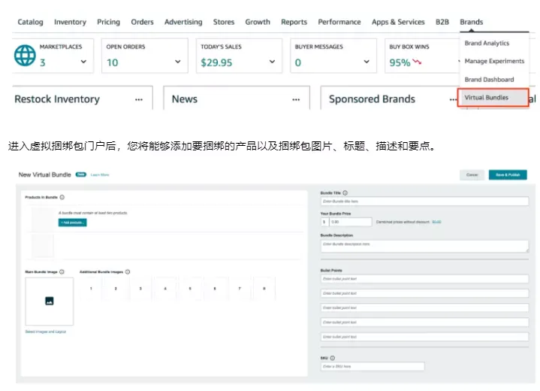Click info icon next to SKU label

point(332,358)
